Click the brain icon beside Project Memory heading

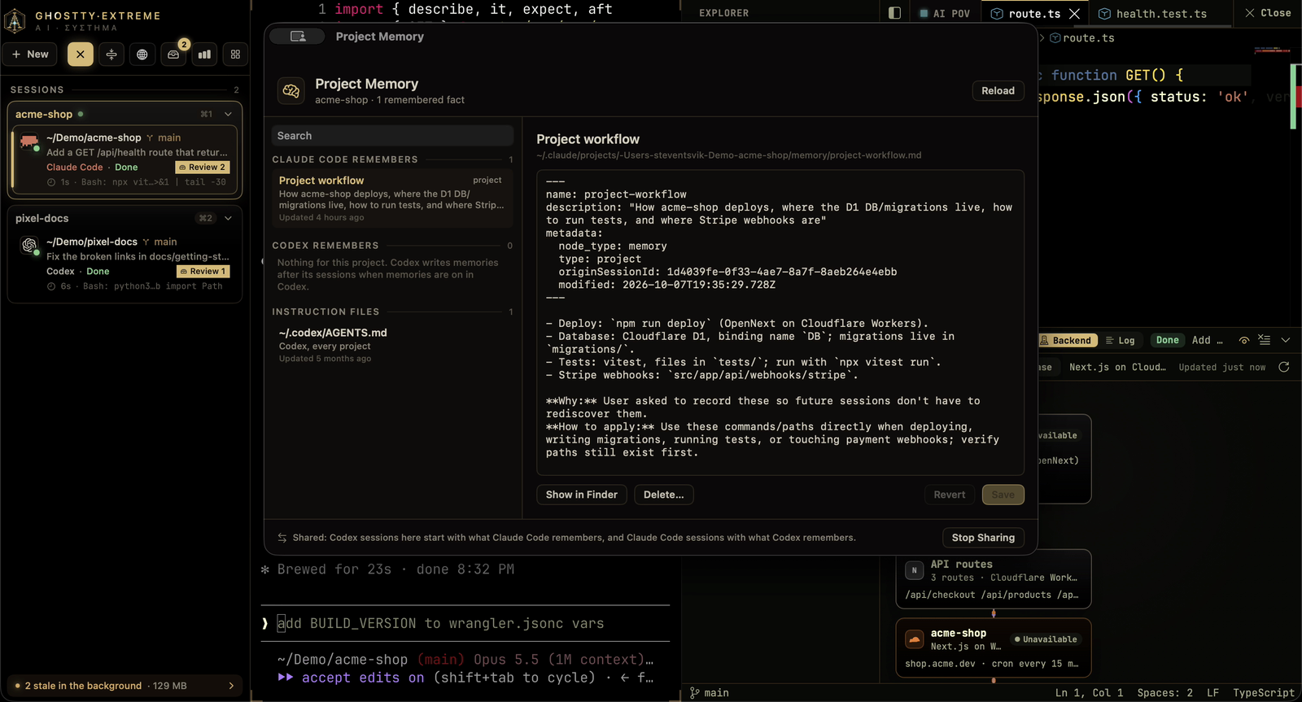click(291, 91)
